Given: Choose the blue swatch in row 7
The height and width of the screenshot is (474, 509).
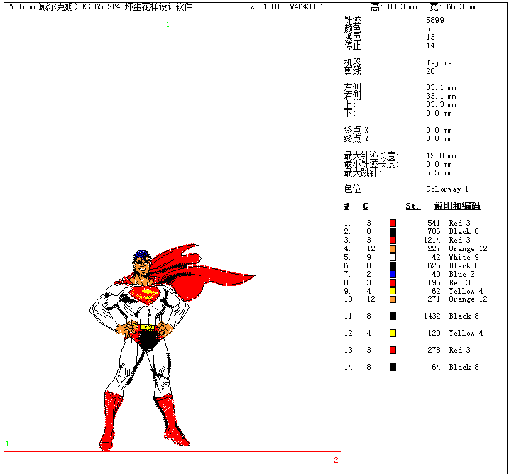Looking at the screenshot, I should click(393, 274).
